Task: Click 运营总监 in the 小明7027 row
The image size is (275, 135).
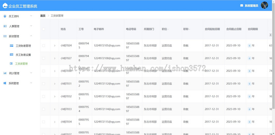Action: click(167, 58)
